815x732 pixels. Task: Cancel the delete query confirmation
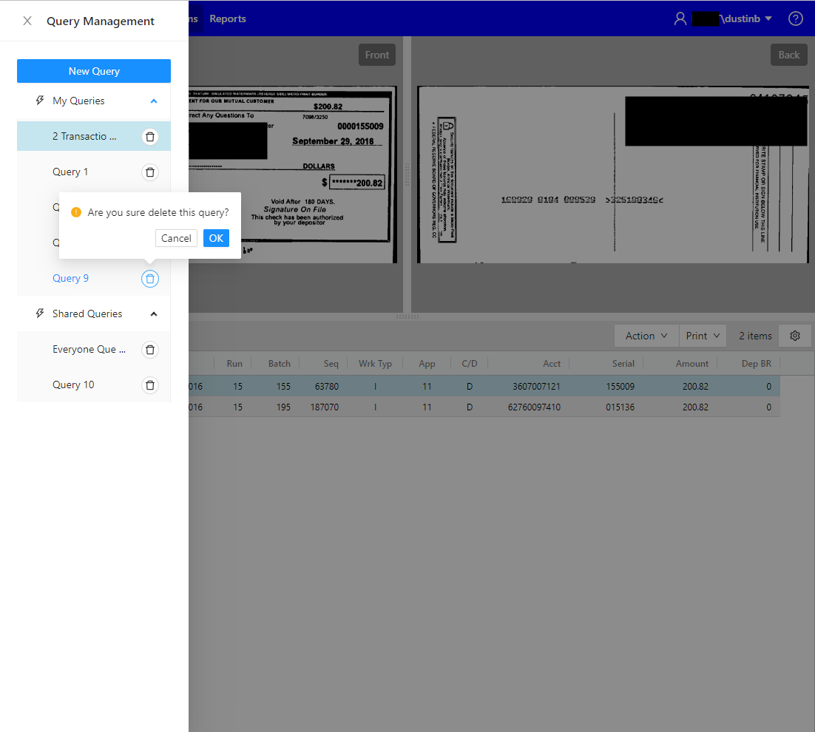[x=176, y=238]
